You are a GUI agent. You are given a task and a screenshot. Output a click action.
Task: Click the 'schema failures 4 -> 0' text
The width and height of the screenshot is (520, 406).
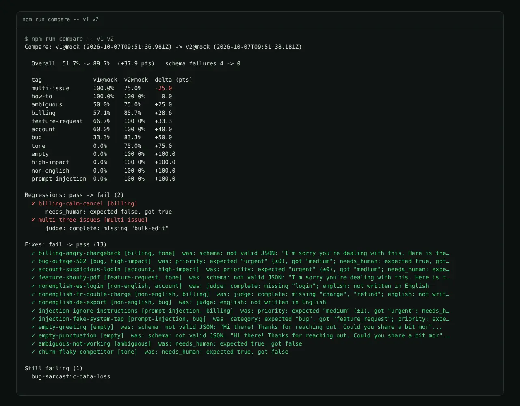pos(203,64)
